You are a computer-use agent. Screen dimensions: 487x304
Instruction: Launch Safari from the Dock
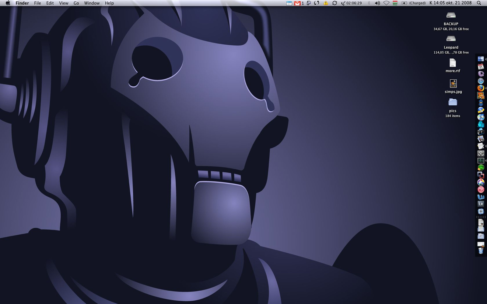pyautogui.click(x=481, y=81)
